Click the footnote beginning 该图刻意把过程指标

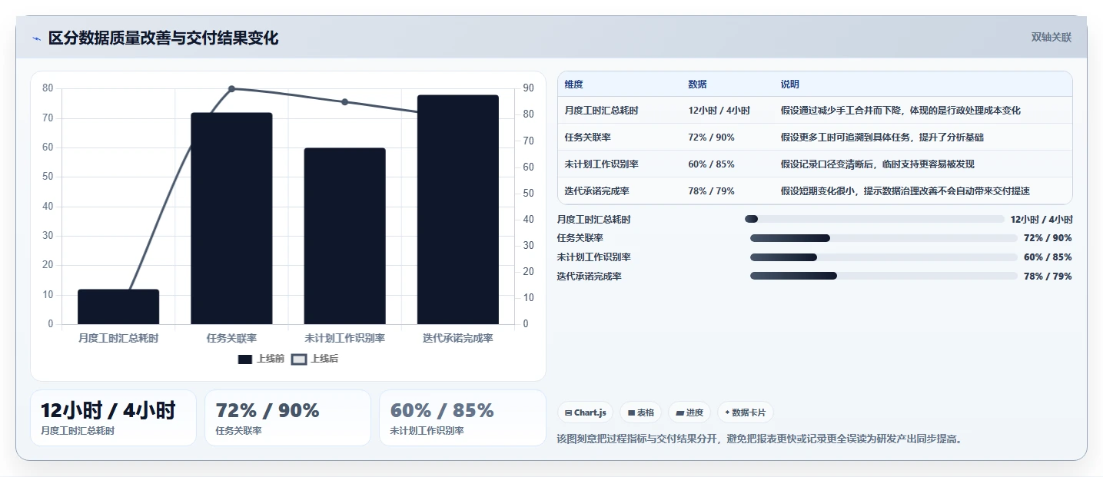point(759,439)
